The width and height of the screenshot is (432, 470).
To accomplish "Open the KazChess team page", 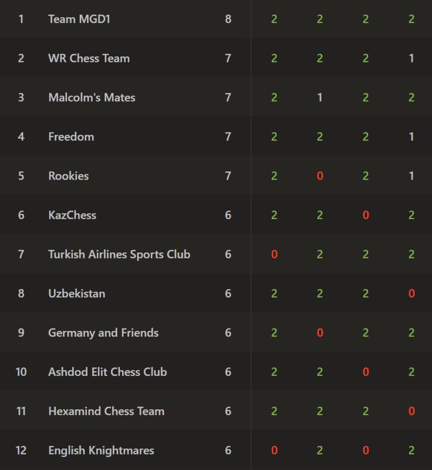I will coord(72,215).
